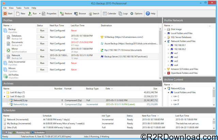Expand the ws3 computer node
Image resolution: width=218 pixels, height=140 pixels.
tap(168, 61)
